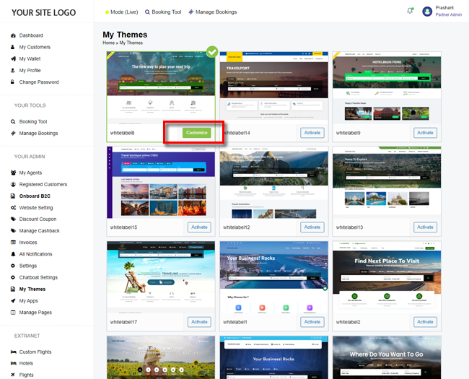
Task: Click the My Agents group icon
Action: pos(13,173)
